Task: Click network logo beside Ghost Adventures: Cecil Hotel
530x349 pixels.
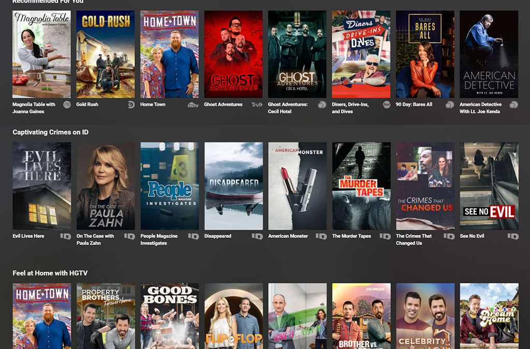Action: [x=322, y=104]
